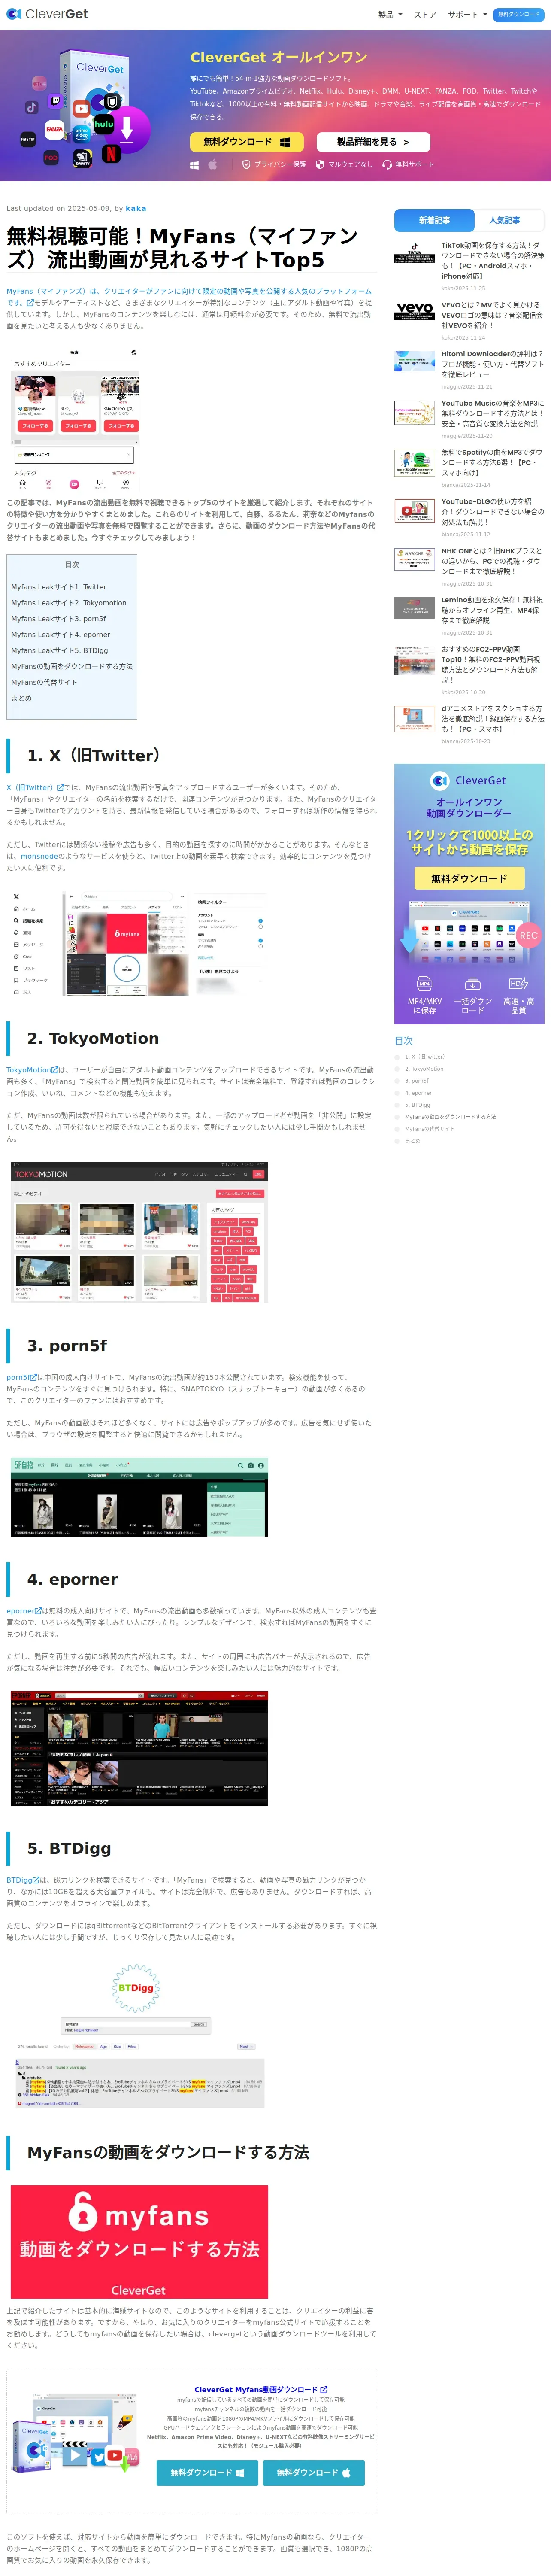Jump to Myfans Leakサイト3. porn5f in contents
The height and width of the screenshot is (2576, 551).
click(x=58, y=619)
